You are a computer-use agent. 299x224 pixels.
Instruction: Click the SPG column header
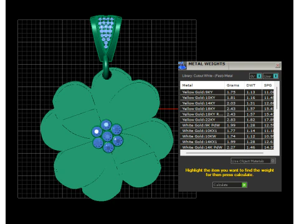[x=268, y=85]
